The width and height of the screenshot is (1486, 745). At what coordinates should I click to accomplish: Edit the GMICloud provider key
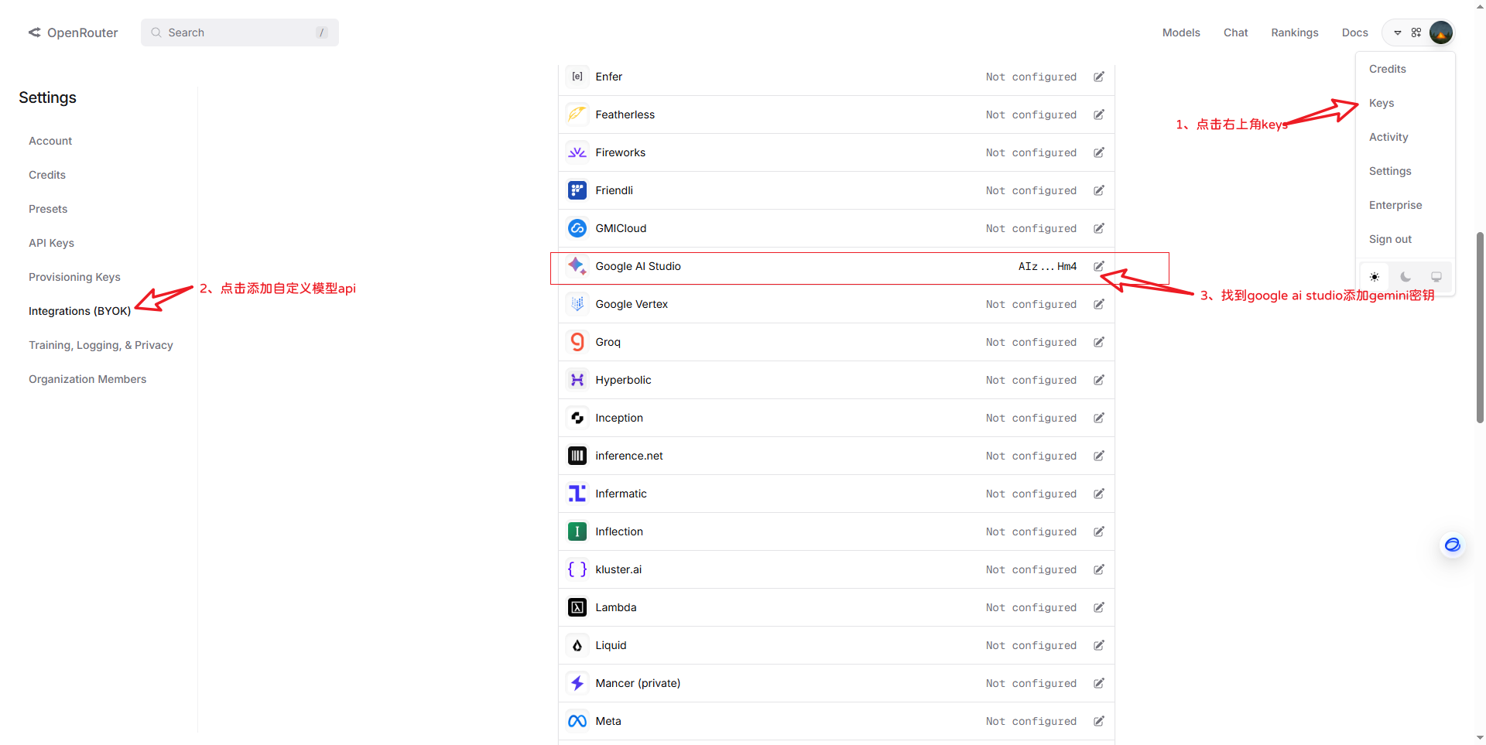1099,228
